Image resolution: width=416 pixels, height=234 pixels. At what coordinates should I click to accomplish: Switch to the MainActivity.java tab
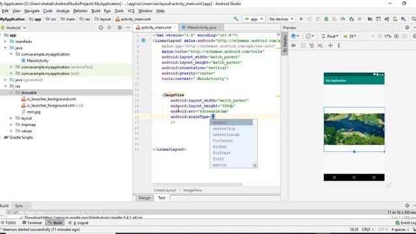[201, 27]
